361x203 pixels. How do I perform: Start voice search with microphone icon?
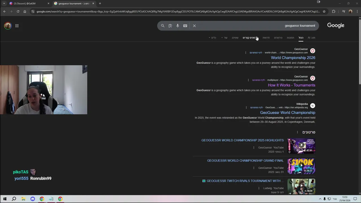tap(178, 26)
